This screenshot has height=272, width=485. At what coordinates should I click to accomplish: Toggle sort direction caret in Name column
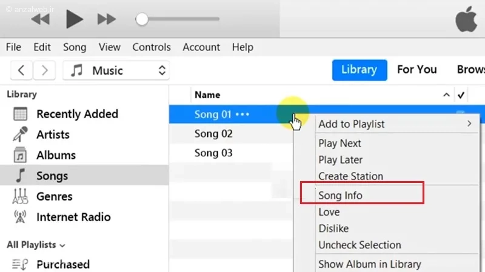(x=446, y=95)
